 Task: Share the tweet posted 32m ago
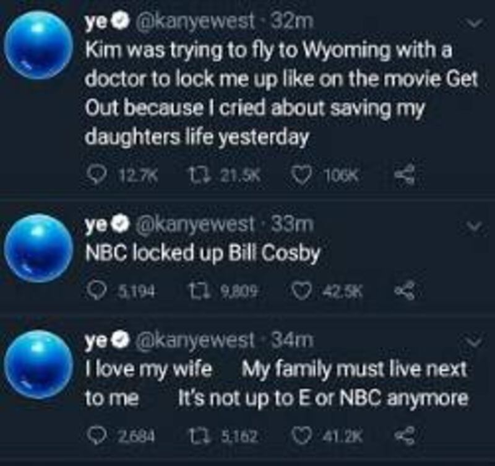(x=405, y=175)
